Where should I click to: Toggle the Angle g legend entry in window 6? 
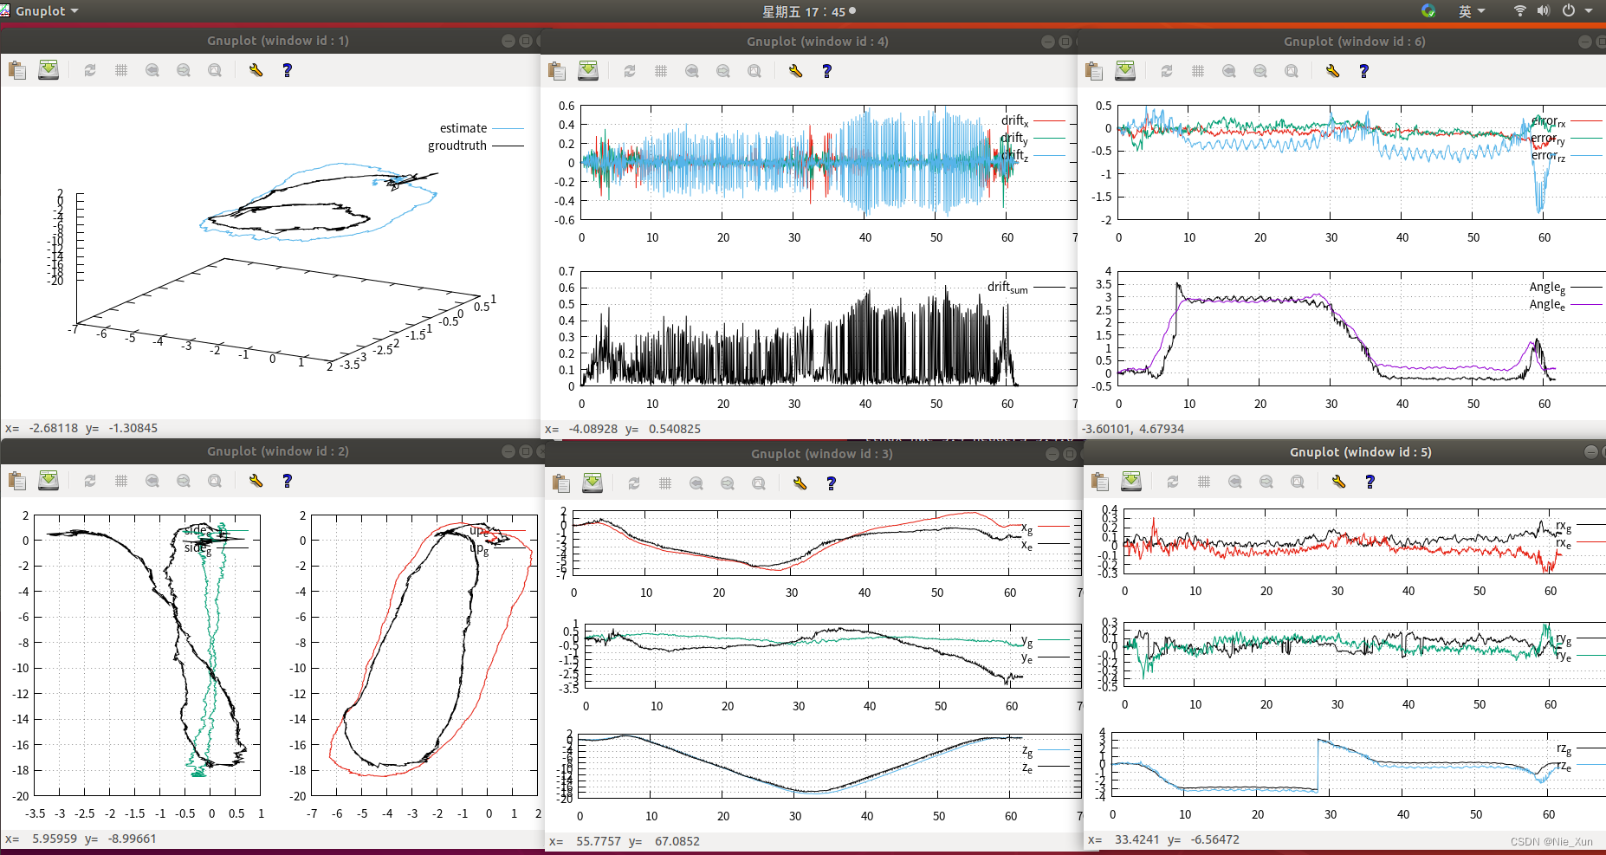[1566, 287]
